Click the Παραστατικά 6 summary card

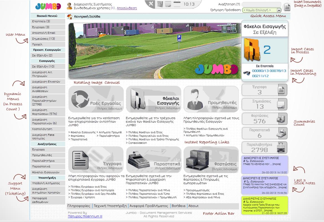[264, 133]
